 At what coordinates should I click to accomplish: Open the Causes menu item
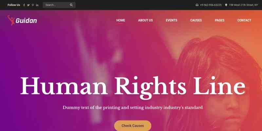click(x=196, y=20)
